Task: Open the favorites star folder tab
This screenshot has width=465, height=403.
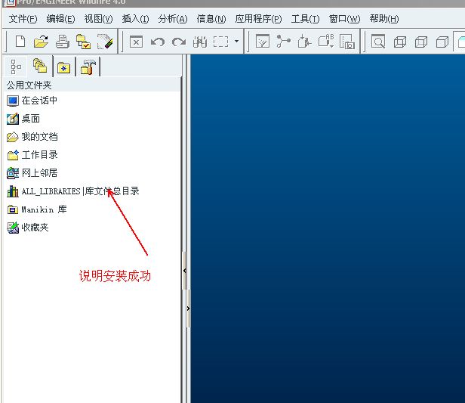Action: (x=63, y=68)
